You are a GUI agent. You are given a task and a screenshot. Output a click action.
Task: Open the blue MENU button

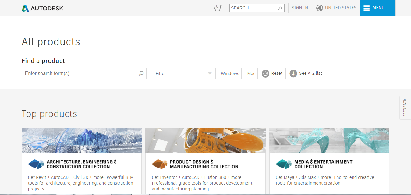tap(378, 8)
